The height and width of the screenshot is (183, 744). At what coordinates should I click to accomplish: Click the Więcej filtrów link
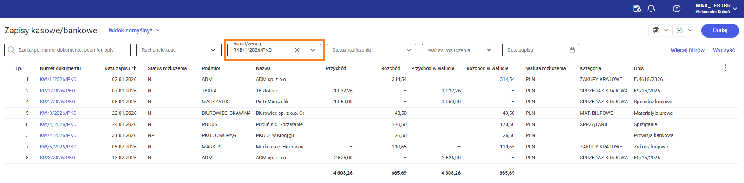click(687, 50)
